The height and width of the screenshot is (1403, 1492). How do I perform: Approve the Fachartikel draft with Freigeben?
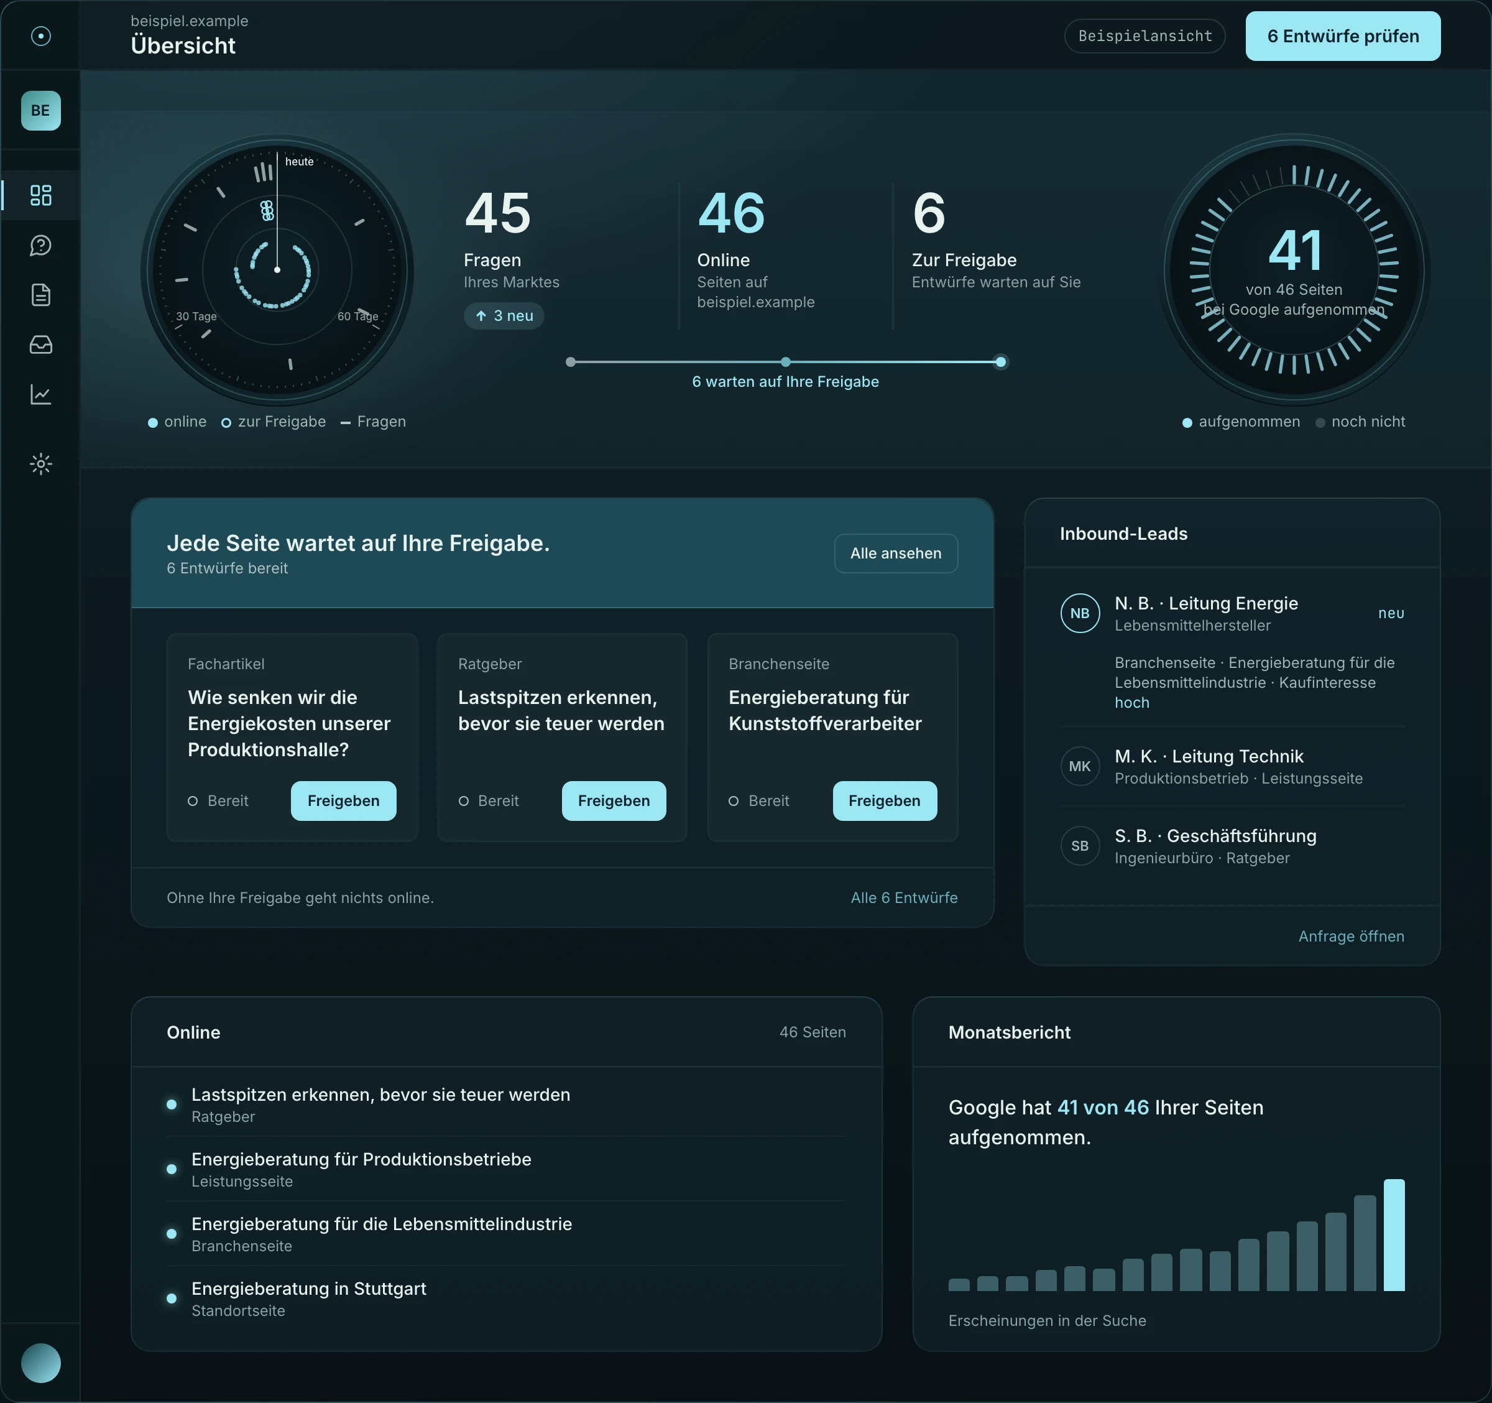(344, 800)
